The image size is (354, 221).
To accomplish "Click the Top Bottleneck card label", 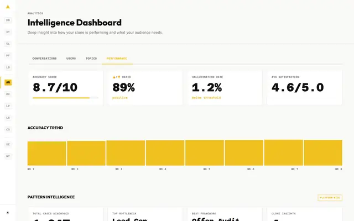I will [x=124, y=213].
